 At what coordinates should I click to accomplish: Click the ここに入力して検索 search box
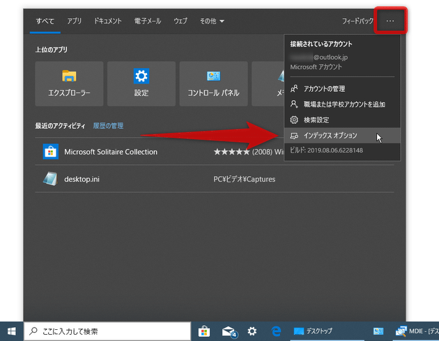pos(107,331)
